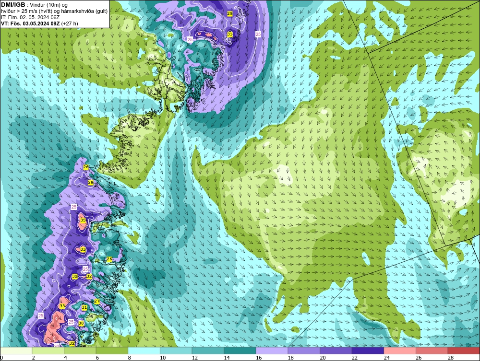Pick the 24–26 m/s light pink swatch
Screen dimensions: 480x361
[400, 350]
